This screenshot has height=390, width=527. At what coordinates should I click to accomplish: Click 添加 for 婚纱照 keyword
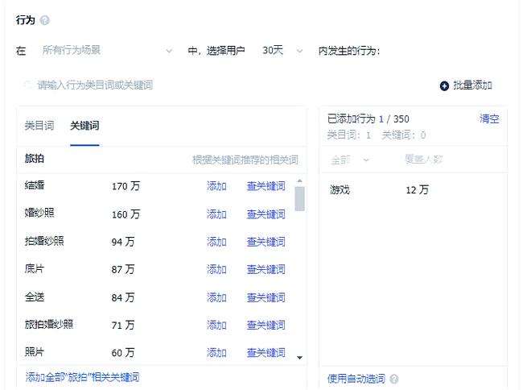coord(216,214)
